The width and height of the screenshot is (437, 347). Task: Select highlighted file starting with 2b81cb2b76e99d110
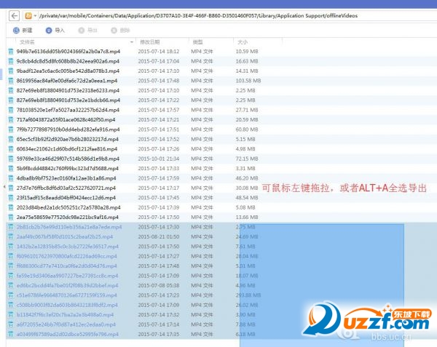point(69,227)
